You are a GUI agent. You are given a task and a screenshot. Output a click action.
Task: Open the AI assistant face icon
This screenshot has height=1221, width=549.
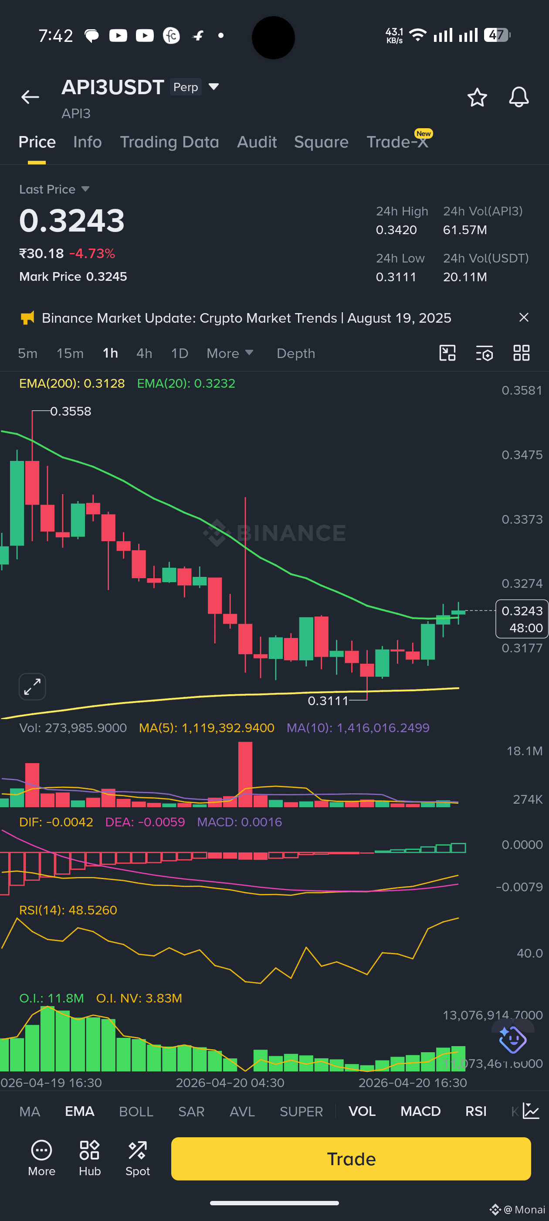512,1040
